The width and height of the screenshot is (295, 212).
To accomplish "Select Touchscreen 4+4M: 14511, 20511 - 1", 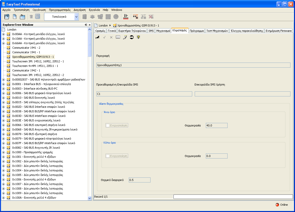I will point(35,66).
